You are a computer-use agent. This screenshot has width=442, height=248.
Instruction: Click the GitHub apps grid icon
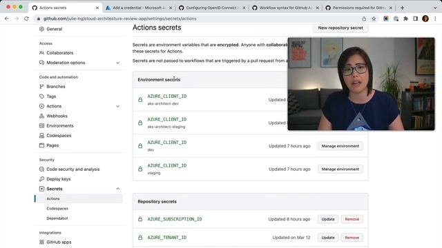[x=41, y=242]
